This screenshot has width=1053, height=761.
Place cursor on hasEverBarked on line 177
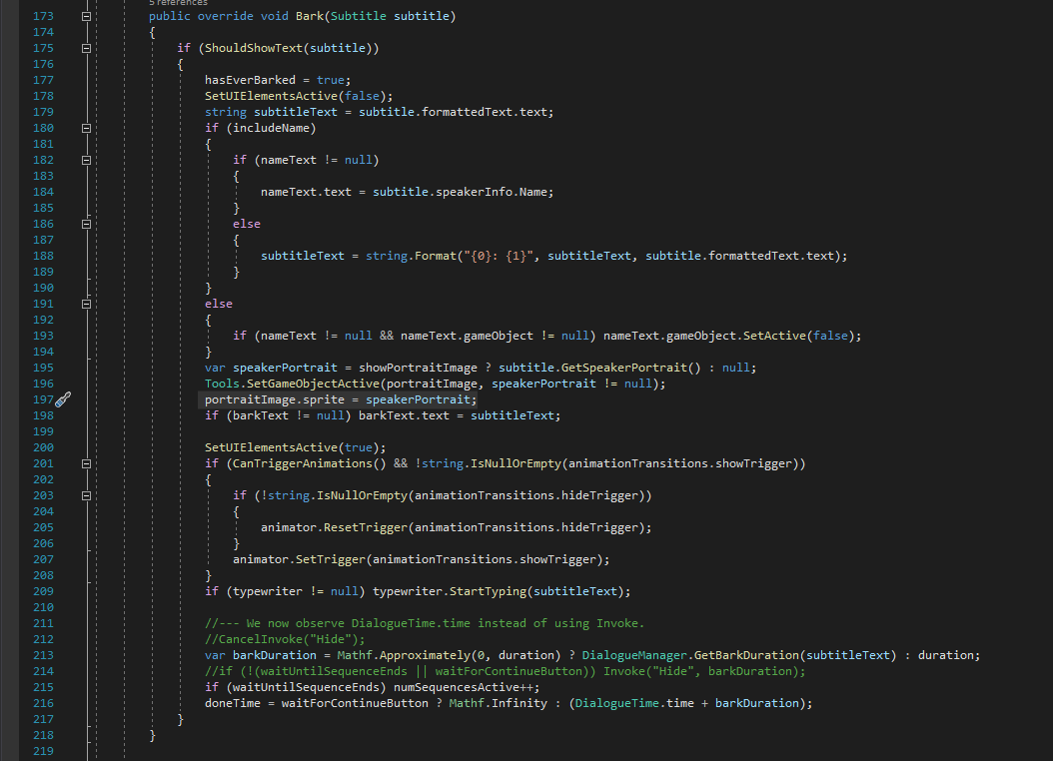pyautogui.click(x=250, y=80)
